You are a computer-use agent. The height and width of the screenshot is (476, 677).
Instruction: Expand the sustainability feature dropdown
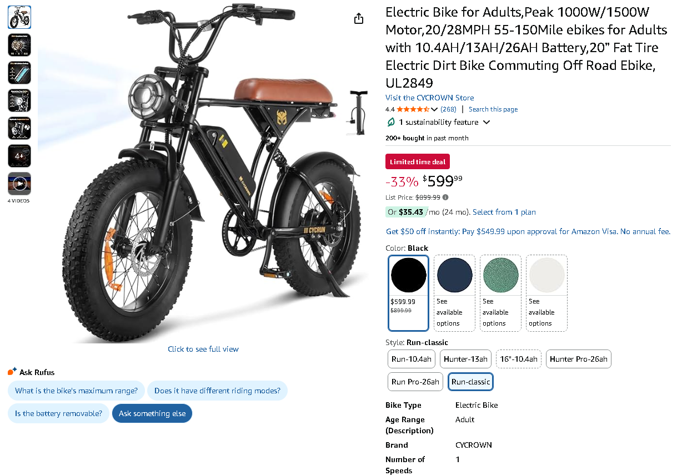487,122
